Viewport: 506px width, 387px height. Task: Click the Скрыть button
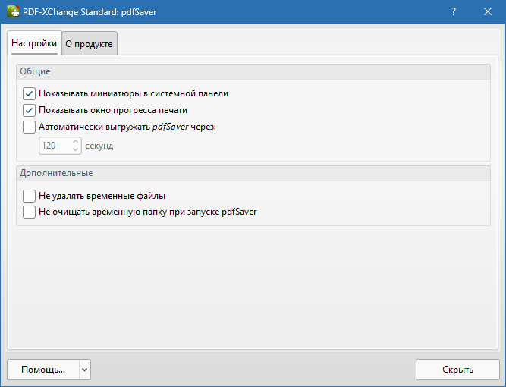click(457, 370)
